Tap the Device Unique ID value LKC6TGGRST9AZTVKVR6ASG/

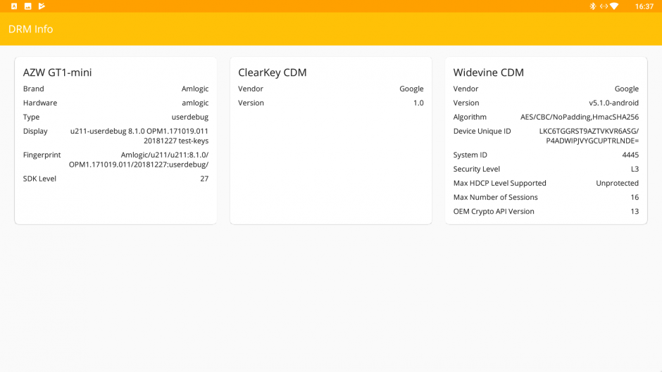pyautogui.click(x=589, y=136)
